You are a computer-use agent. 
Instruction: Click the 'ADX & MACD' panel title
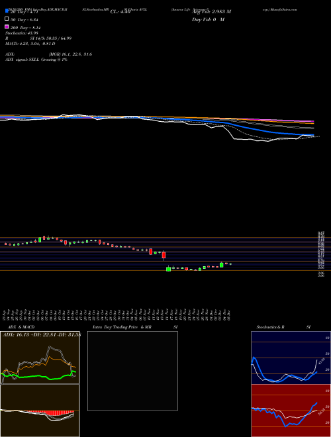click(x=21, y=327)
